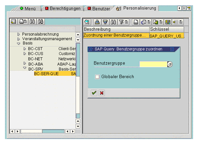Click the find binoculars icon in the tree toolbar
The image size is (198, 145).
coord(32,21)
